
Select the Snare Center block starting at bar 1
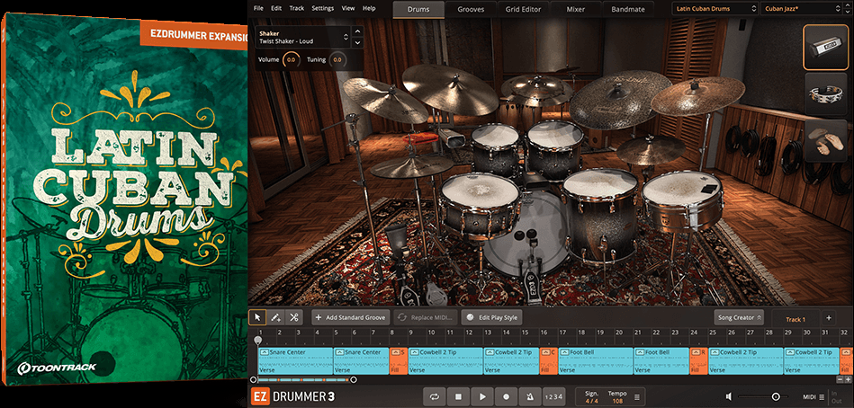pos(295,361)
